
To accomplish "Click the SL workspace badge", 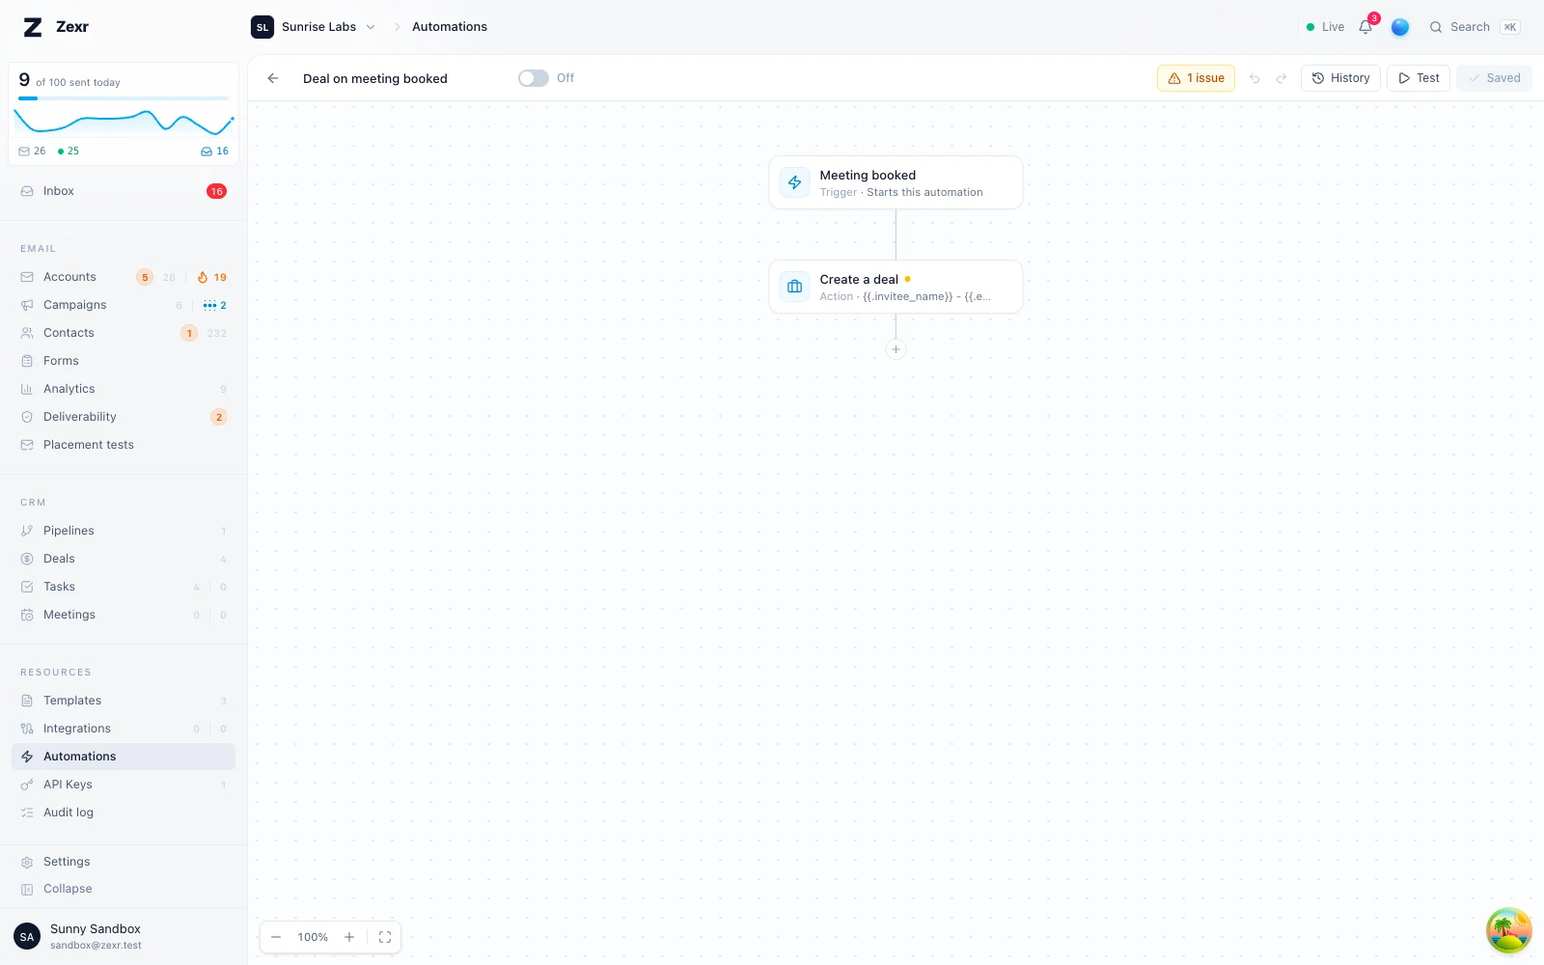I will click(x=262, y=27).
